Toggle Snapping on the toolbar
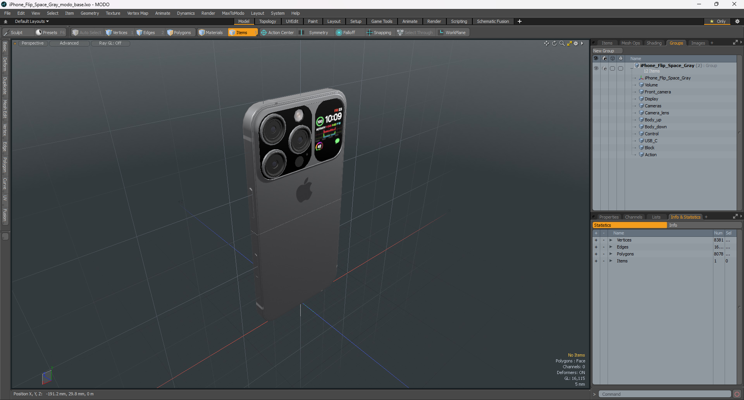 379,33
